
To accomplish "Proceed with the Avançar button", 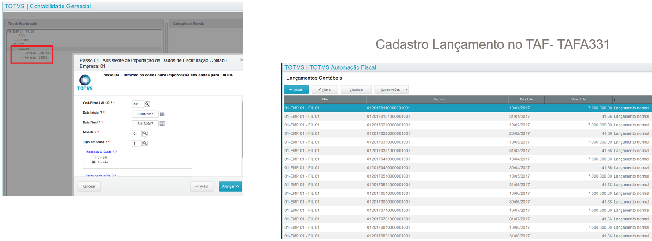I will [x=230, y=186].
